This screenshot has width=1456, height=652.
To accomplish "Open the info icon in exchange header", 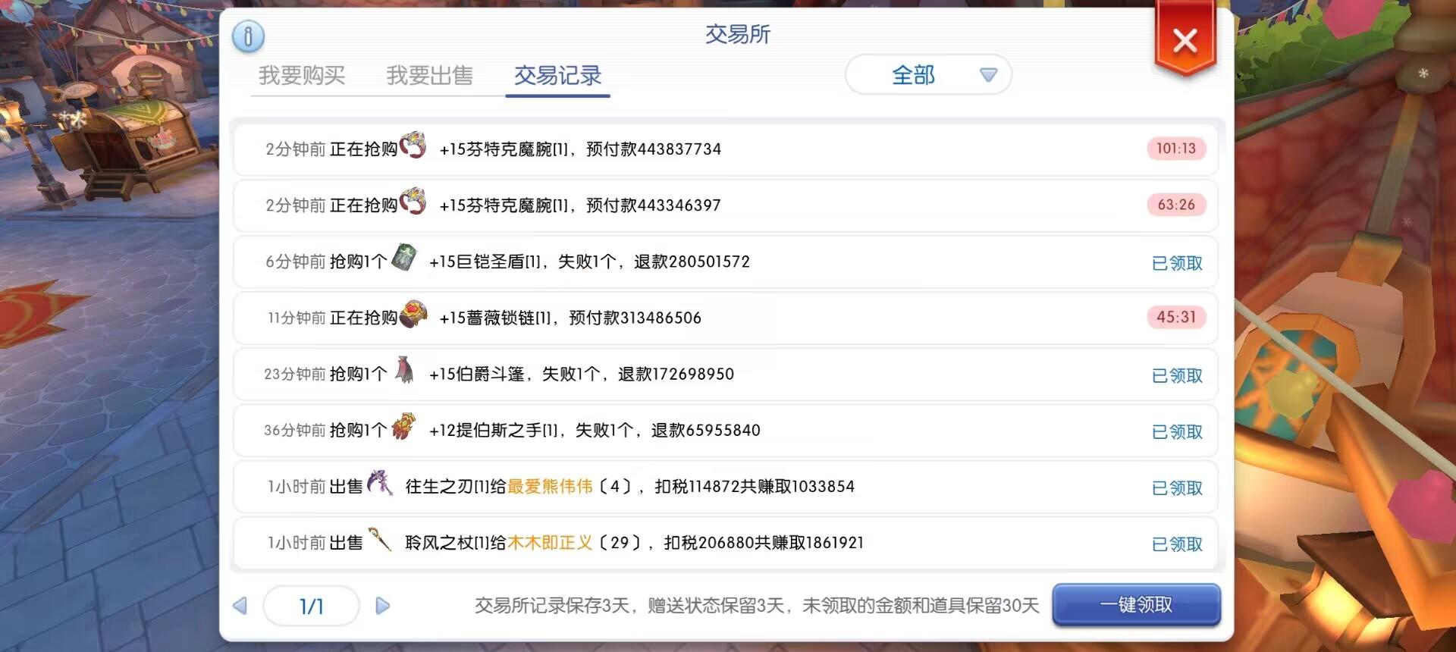I will point(248,36).
